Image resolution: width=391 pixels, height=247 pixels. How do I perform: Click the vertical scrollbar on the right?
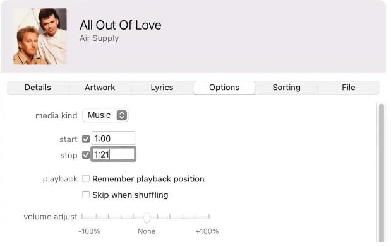(x=382, y=173)
